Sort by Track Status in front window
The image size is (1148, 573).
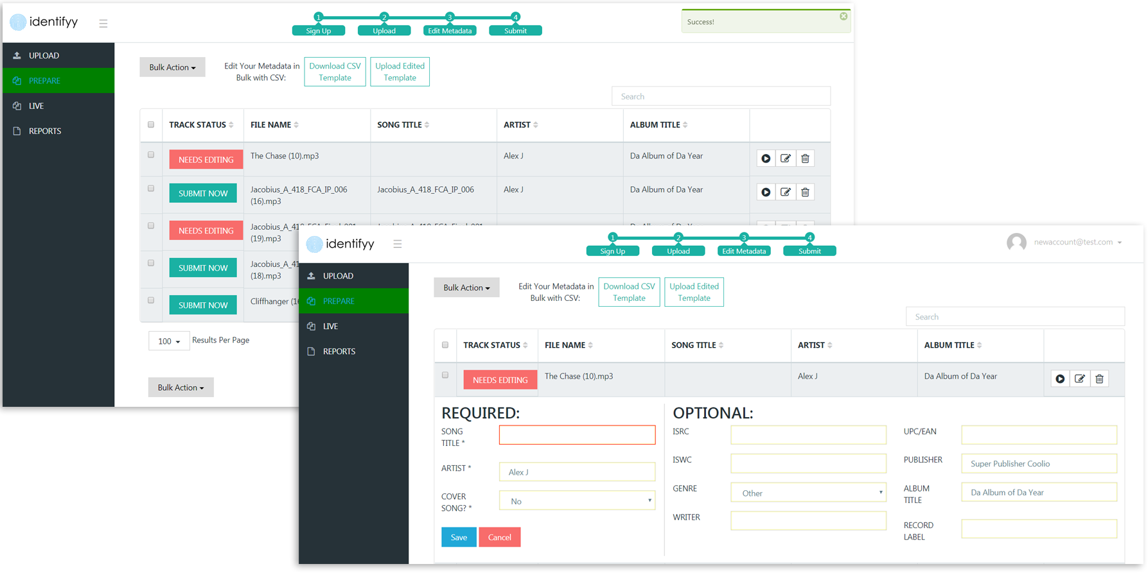pyautogui.click(x=525, y=345)
